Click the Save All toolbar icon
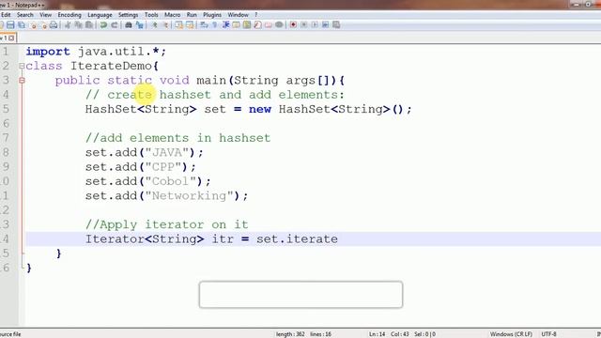The image size is (601, 338). [x=22, y=25]
